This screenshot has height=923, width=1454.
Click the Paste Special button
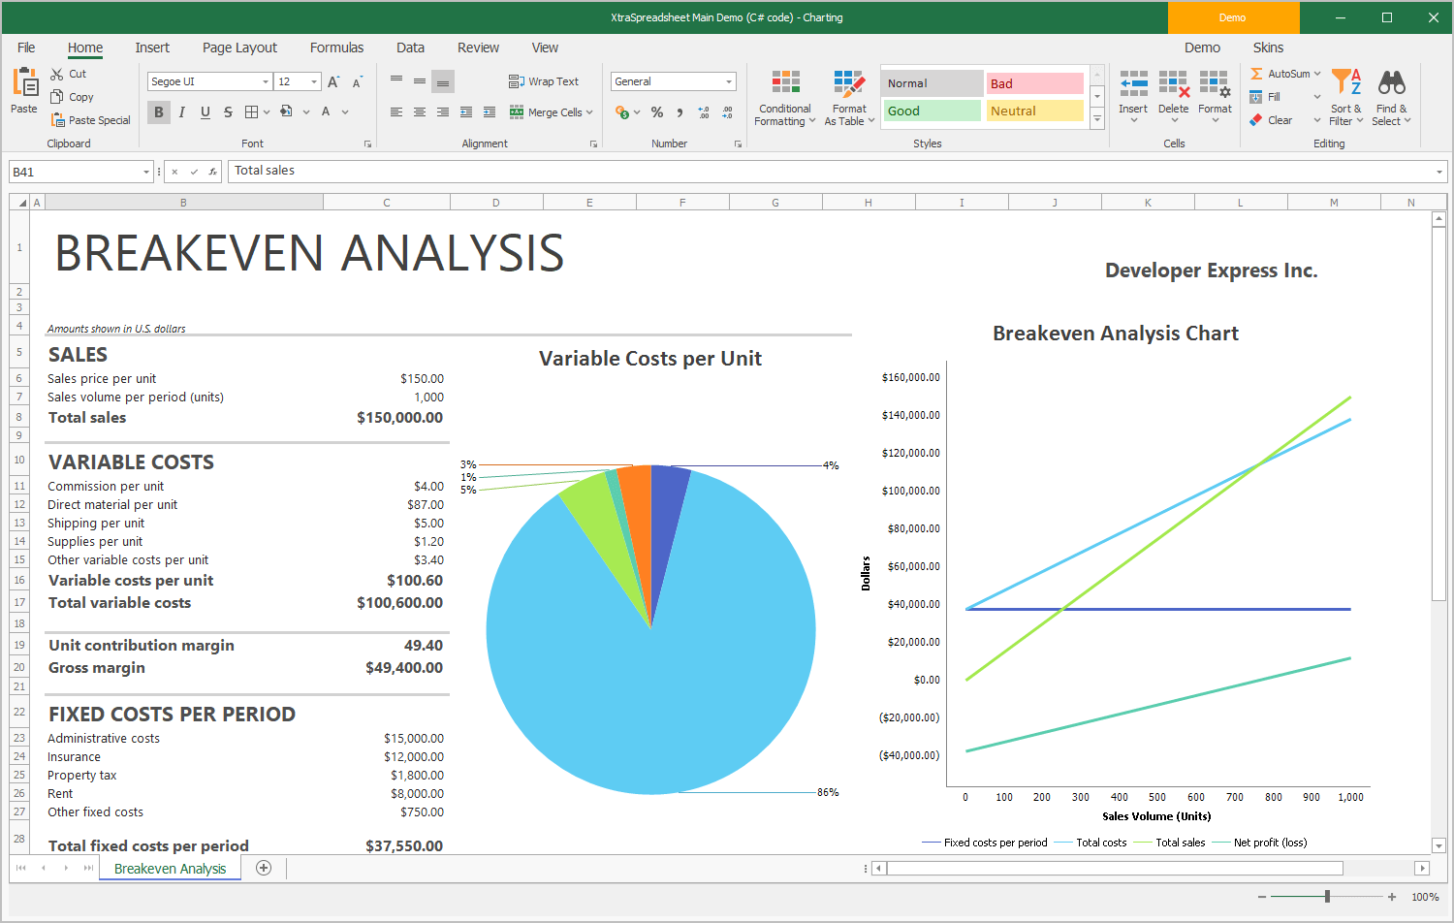[90, 119]
